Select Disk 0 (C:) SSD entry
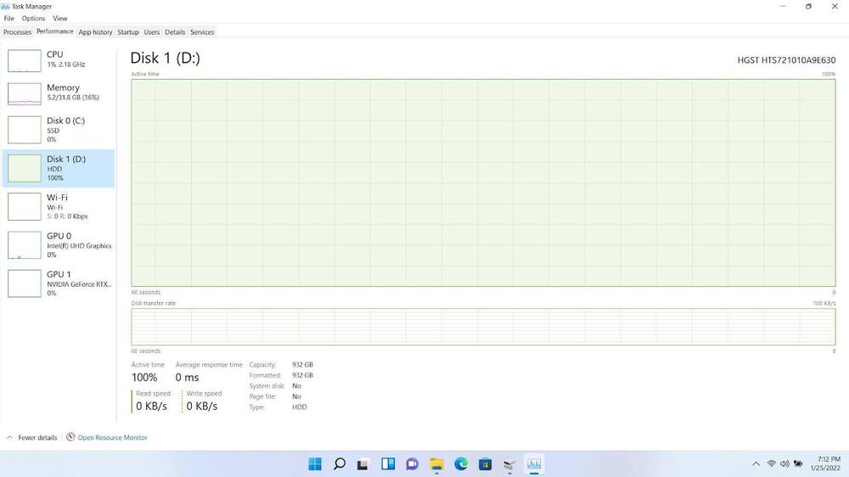The width and height of the screenshot is (849, 477). tap(59, 129)
